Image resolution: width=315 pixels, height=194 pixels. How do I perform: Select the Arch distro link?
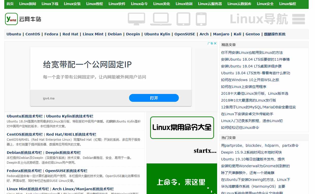[x=204, y=34]
